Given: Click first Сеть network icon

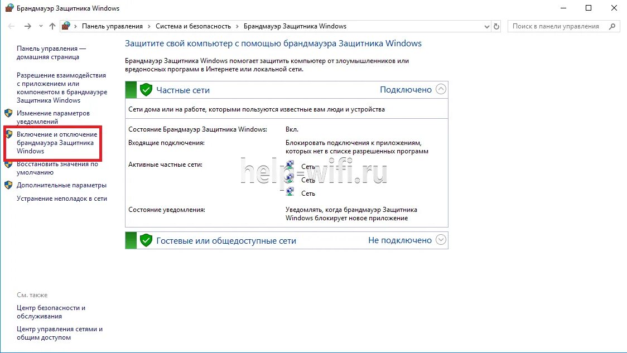Looking at the screenshot, I should 290,165.
